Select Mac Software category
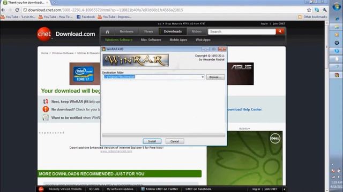The width and height of the screenshot is (343, 192). point(151,40)
